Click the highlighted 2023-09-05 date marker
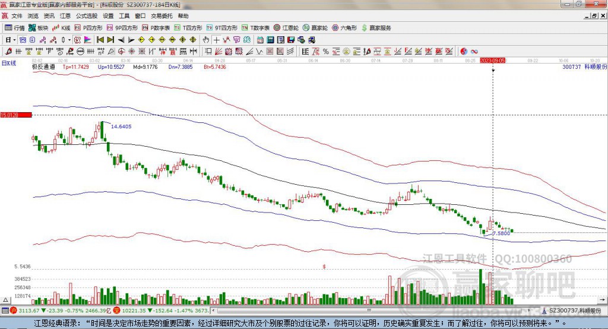608x329 pixels. pos(492,61)
